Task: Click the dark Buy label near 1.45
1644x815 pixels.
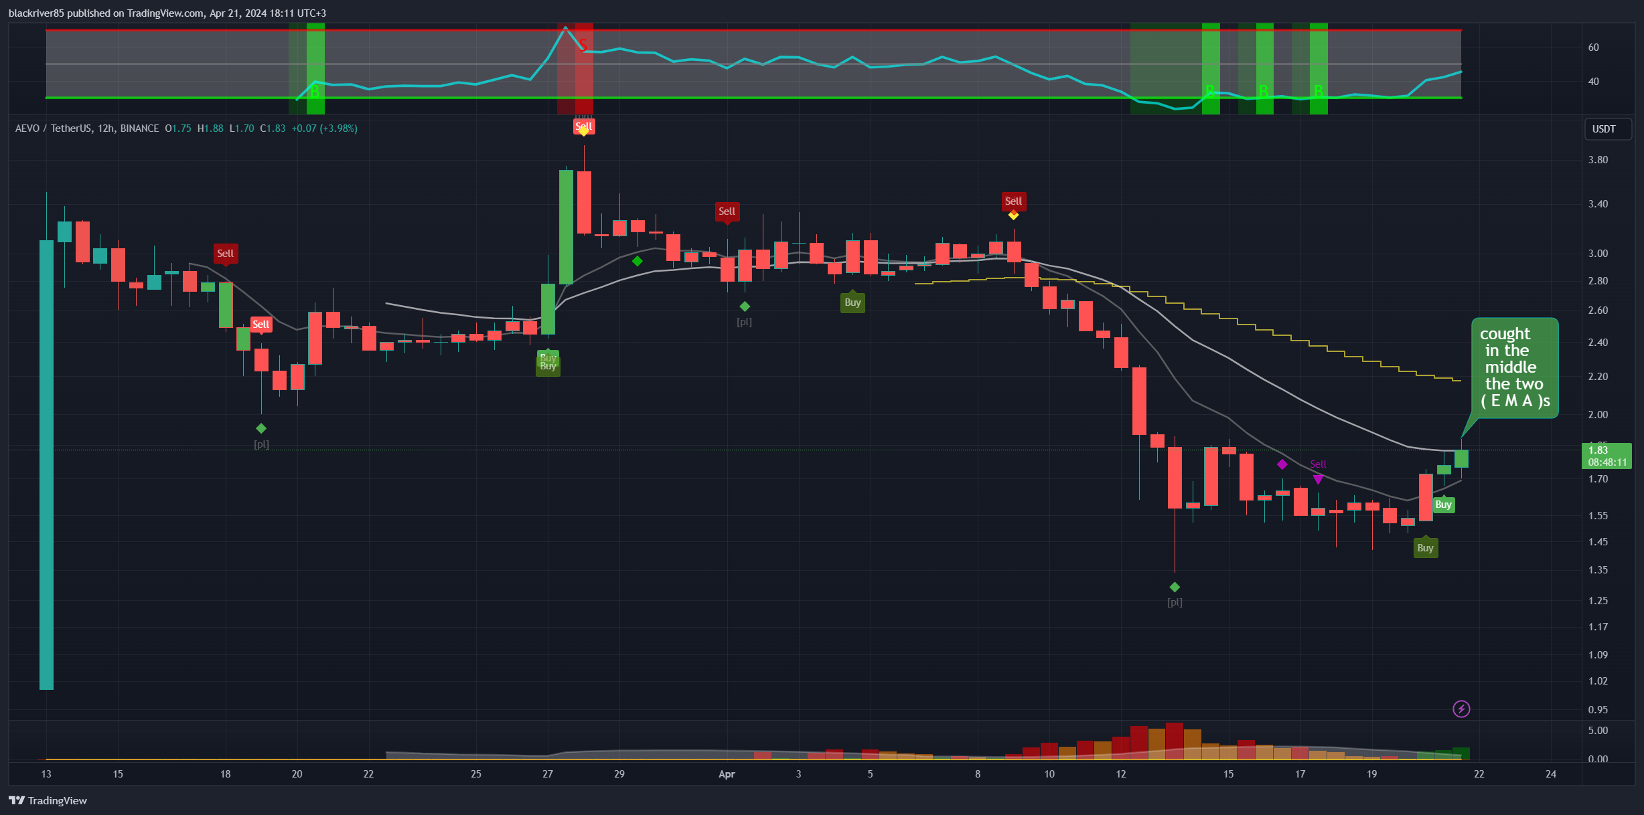Action: (1425, 547)
